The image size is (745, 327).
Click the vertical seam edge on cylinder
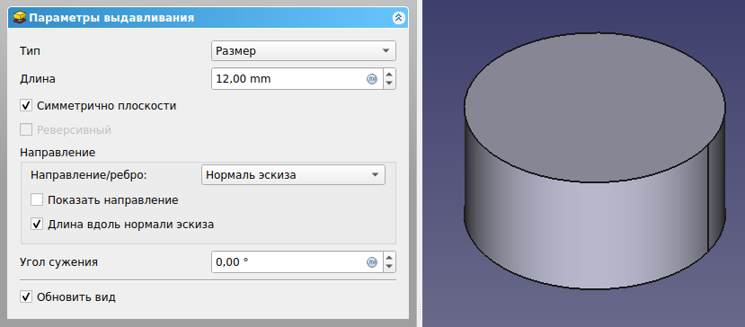coord(708,199)
